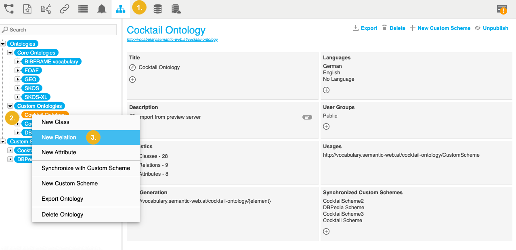Click the Export button in the header
516x250 pixels.
pos(365,28)
